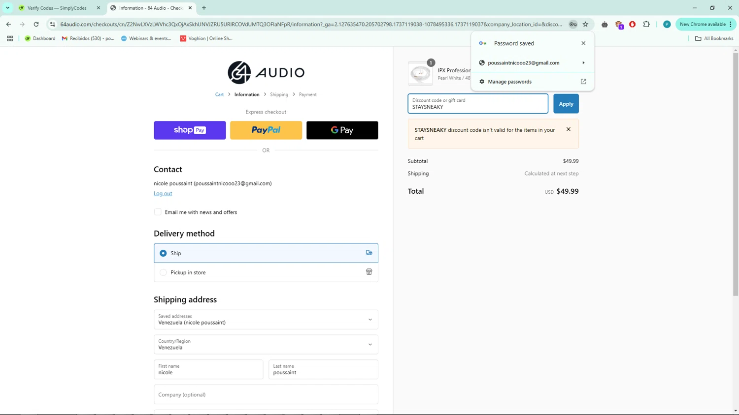The height and width of the screenshot is (415, 739).
Task: Click the browser address bar URL
Action: (x=311, y=24)
